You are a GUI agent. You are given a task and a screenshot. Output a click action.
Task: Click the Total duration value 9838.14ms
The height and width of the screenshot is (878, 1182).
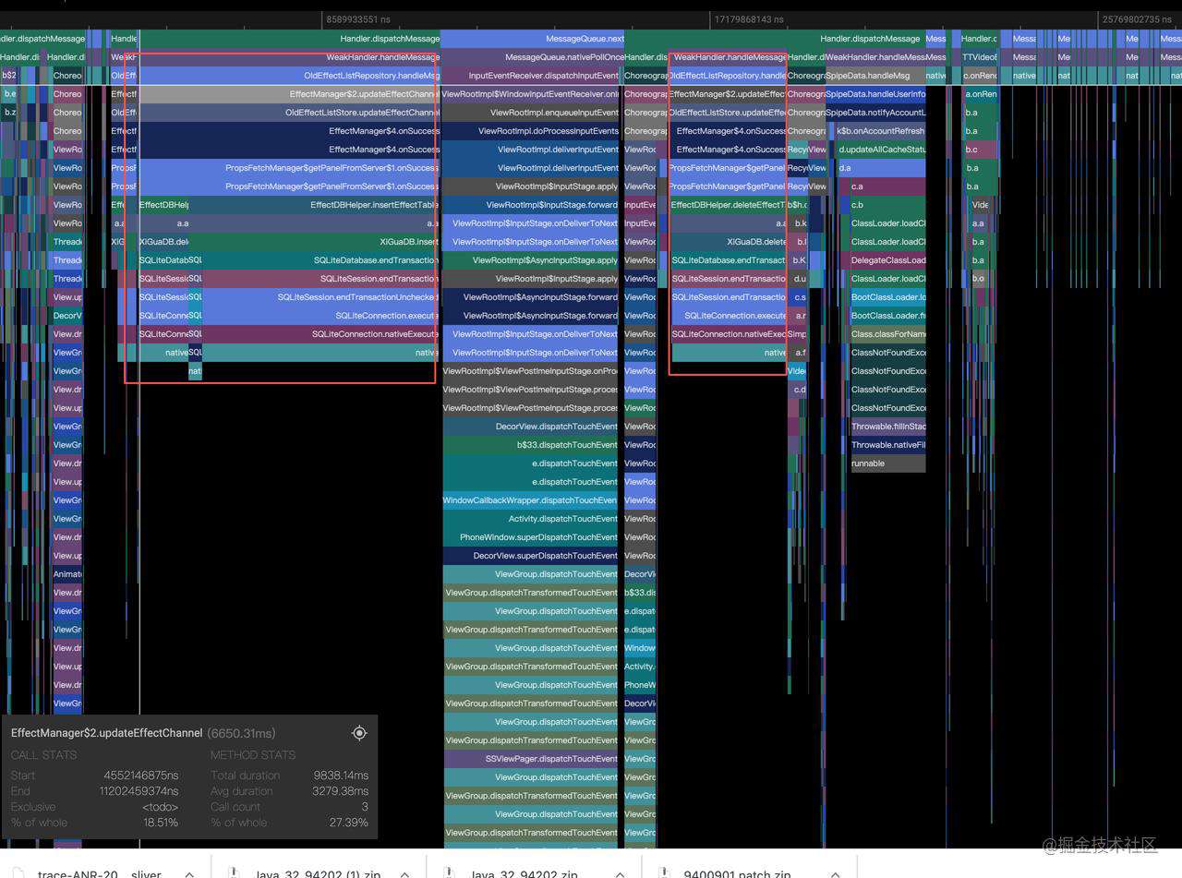tap(341, 776)
